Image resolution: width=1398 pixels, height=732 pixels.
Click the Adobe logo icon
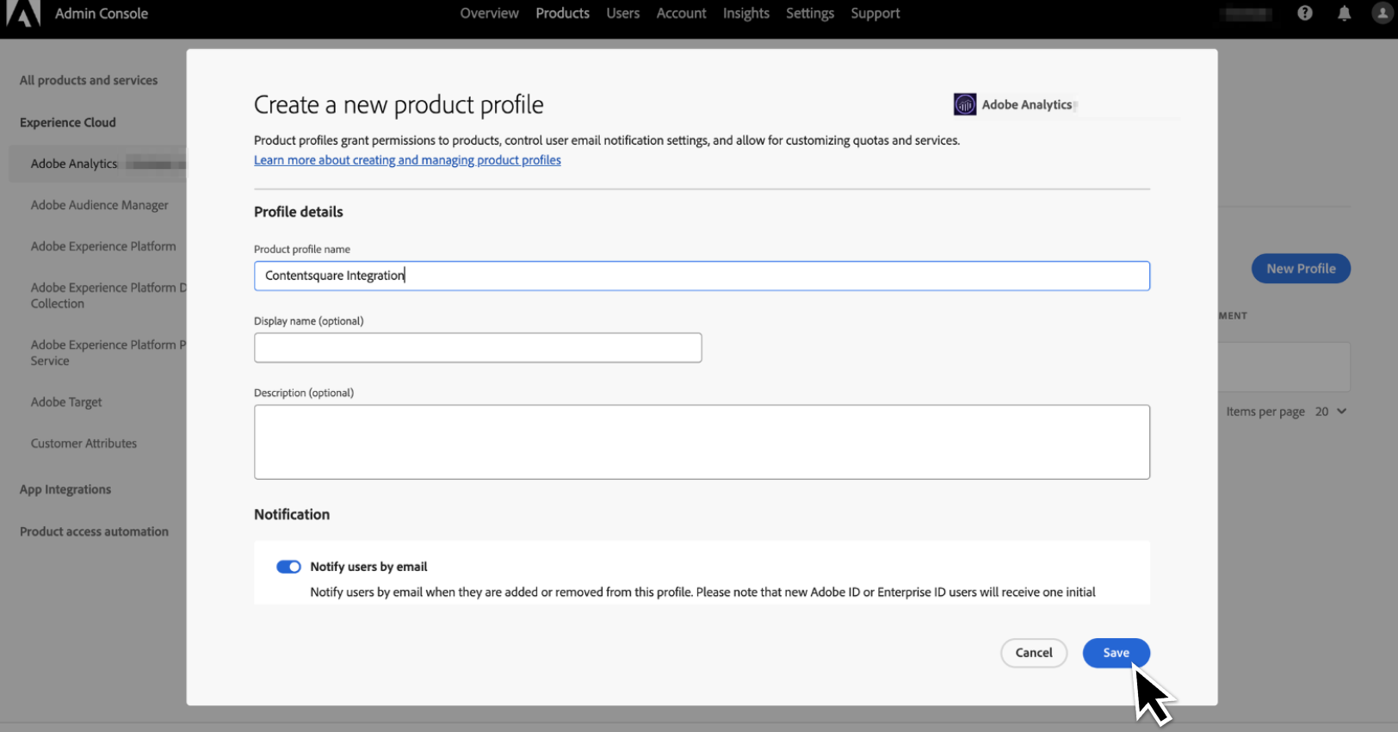pyautogui.click(x=23, y=14)
